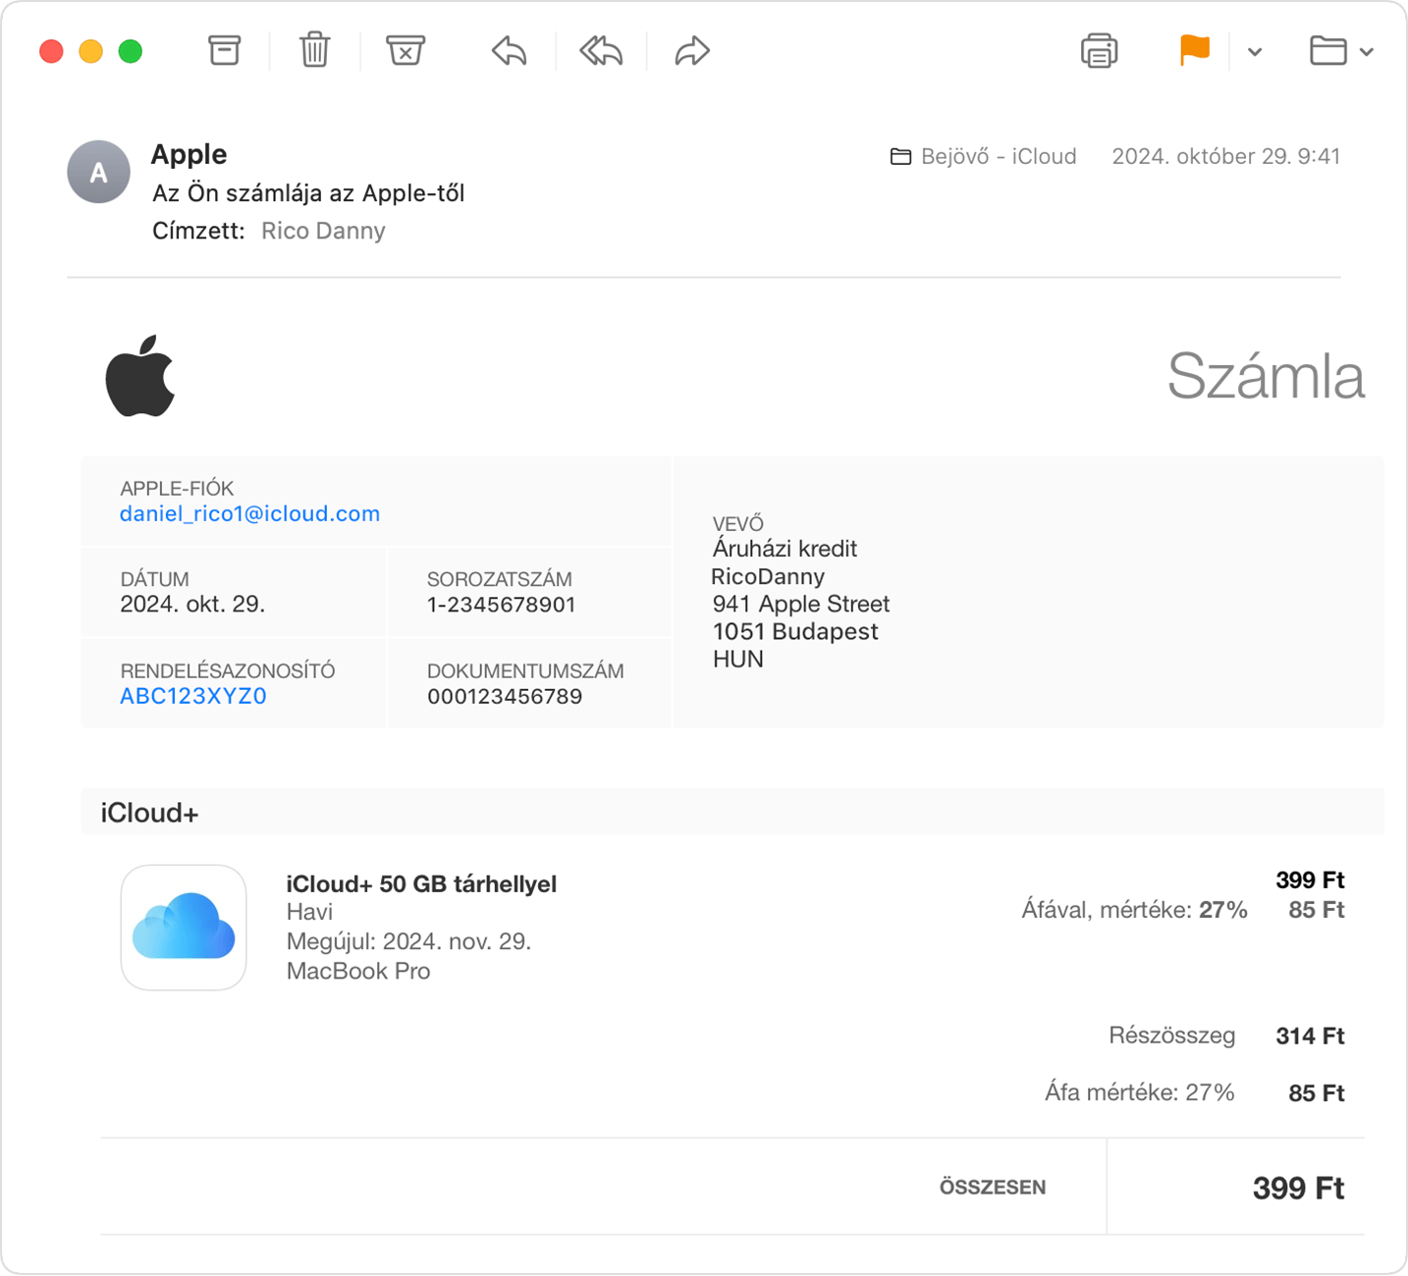This screenshot has width=1408, height=1276.
Task: Click the 941 Apple Street address line
Action: click(x=801, y=605)
